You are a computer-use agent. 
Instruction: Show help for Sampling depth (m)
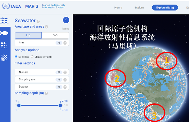pos(46,93)
